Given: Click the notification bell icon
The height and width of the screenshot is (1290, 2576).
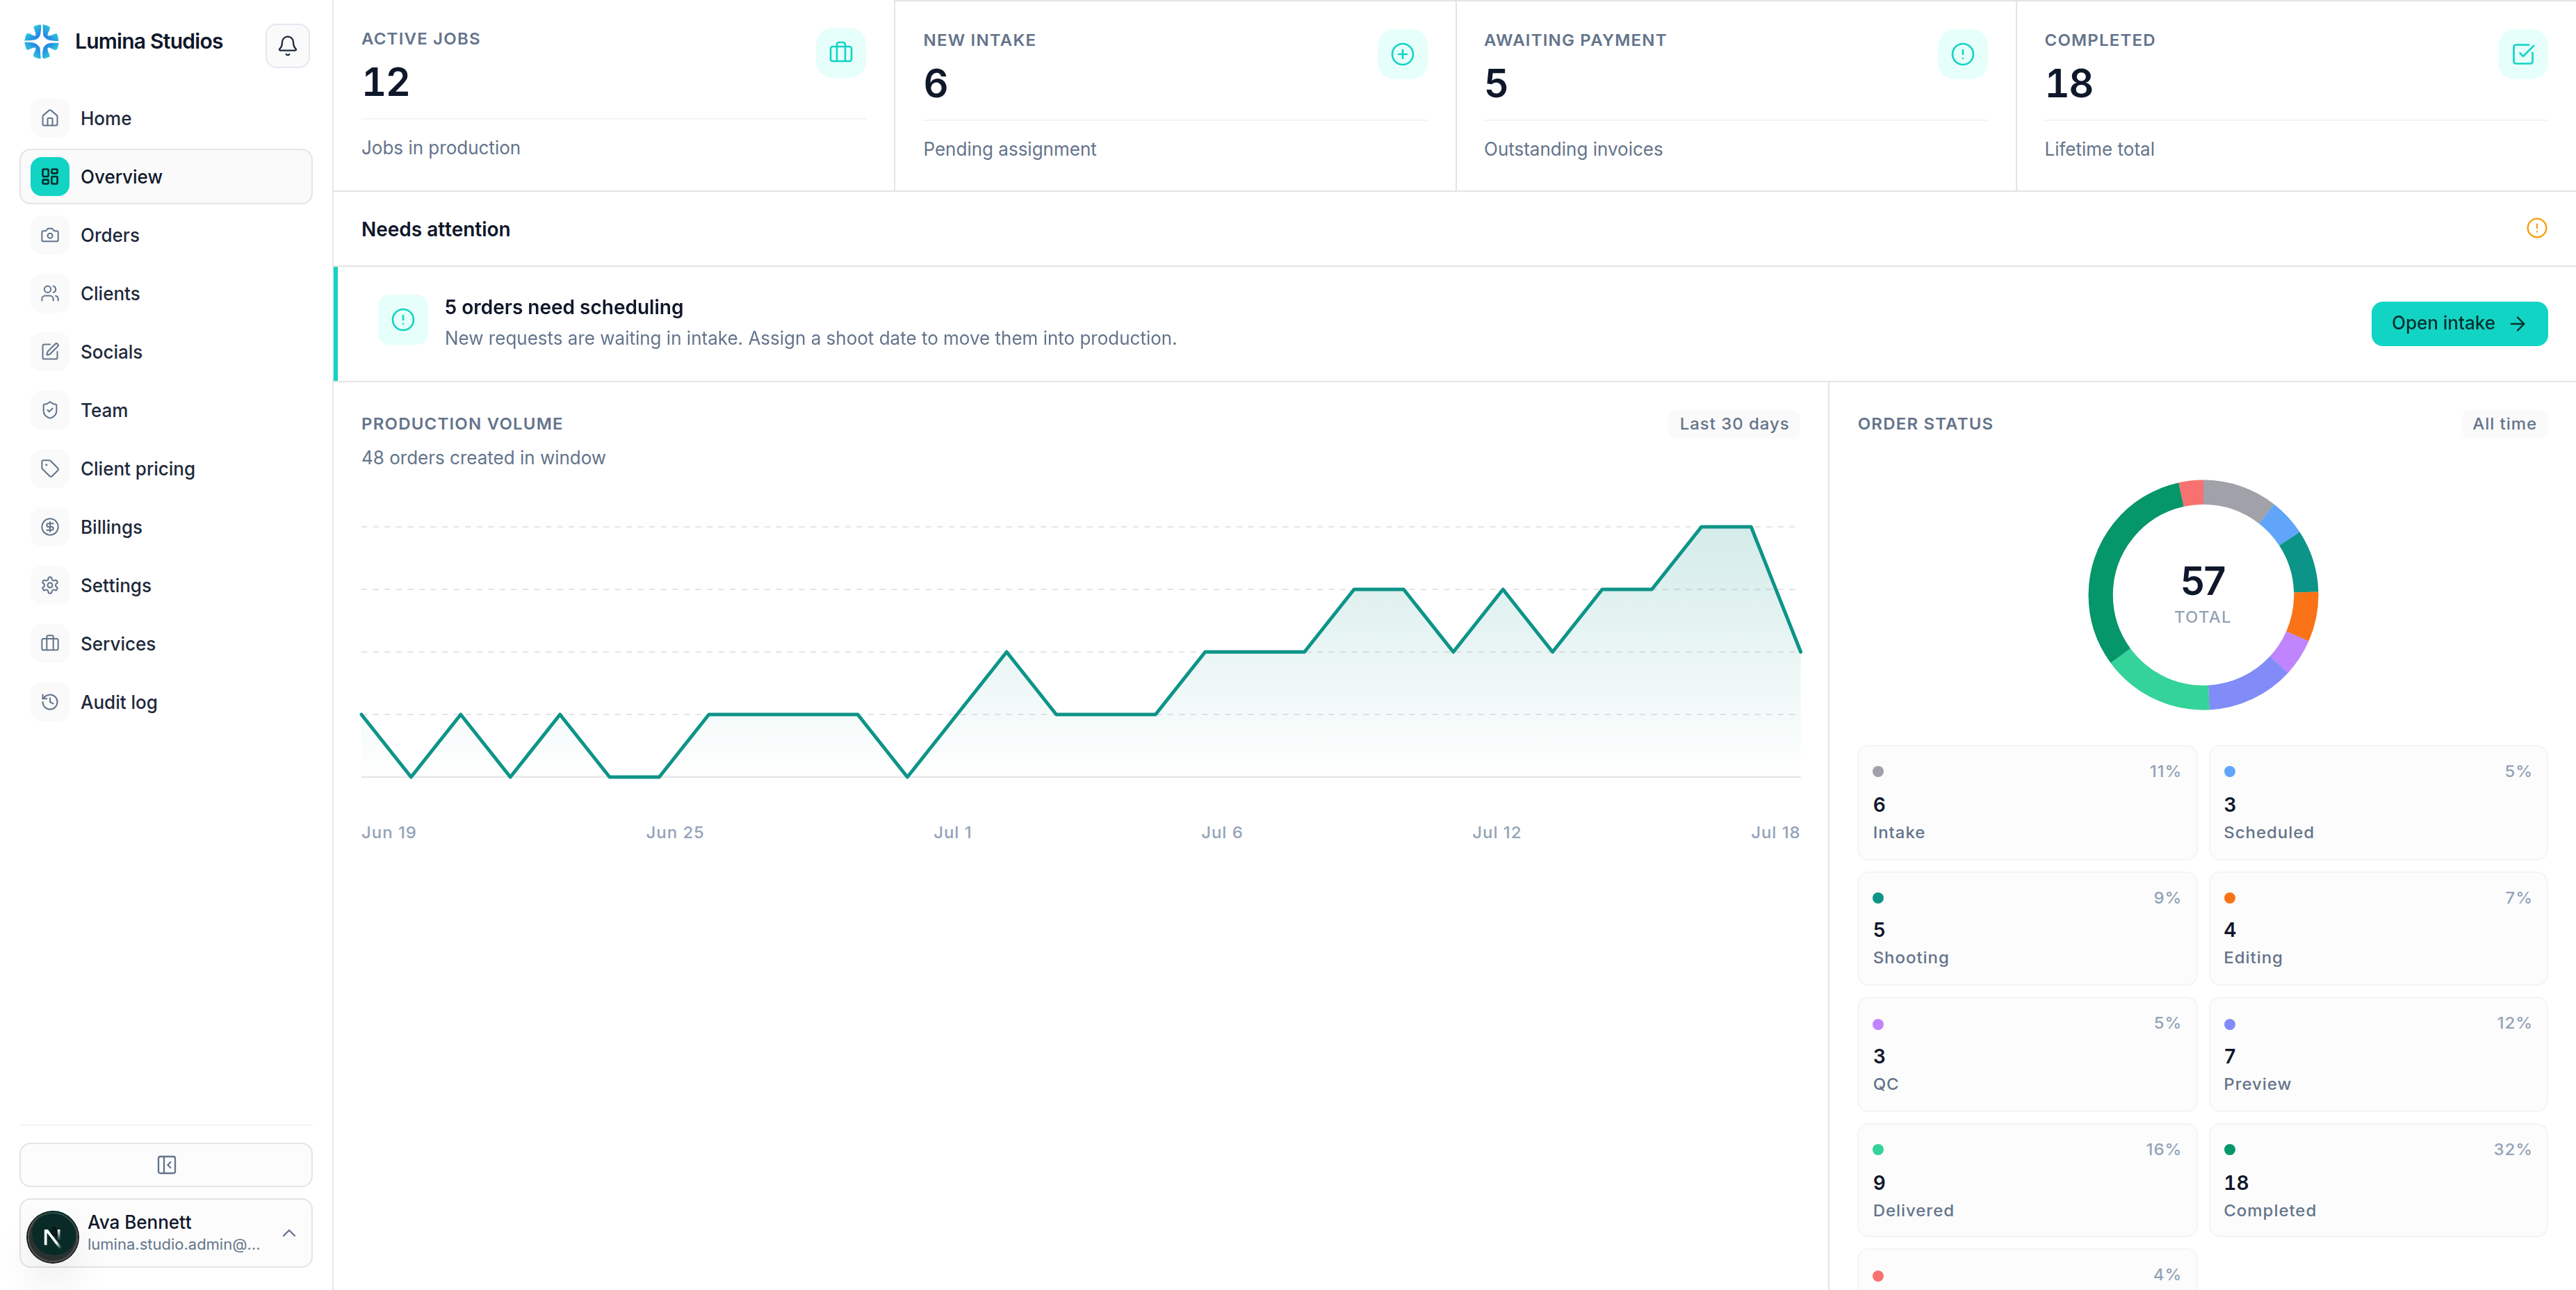Looking at the screenshot, I should [287, 45].
